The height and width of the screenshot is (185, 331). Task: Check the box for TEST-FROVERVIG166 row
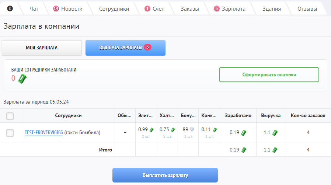click(10, 133)
